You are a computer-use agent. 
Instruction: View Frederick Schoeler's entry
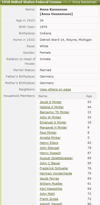point(54,168)
